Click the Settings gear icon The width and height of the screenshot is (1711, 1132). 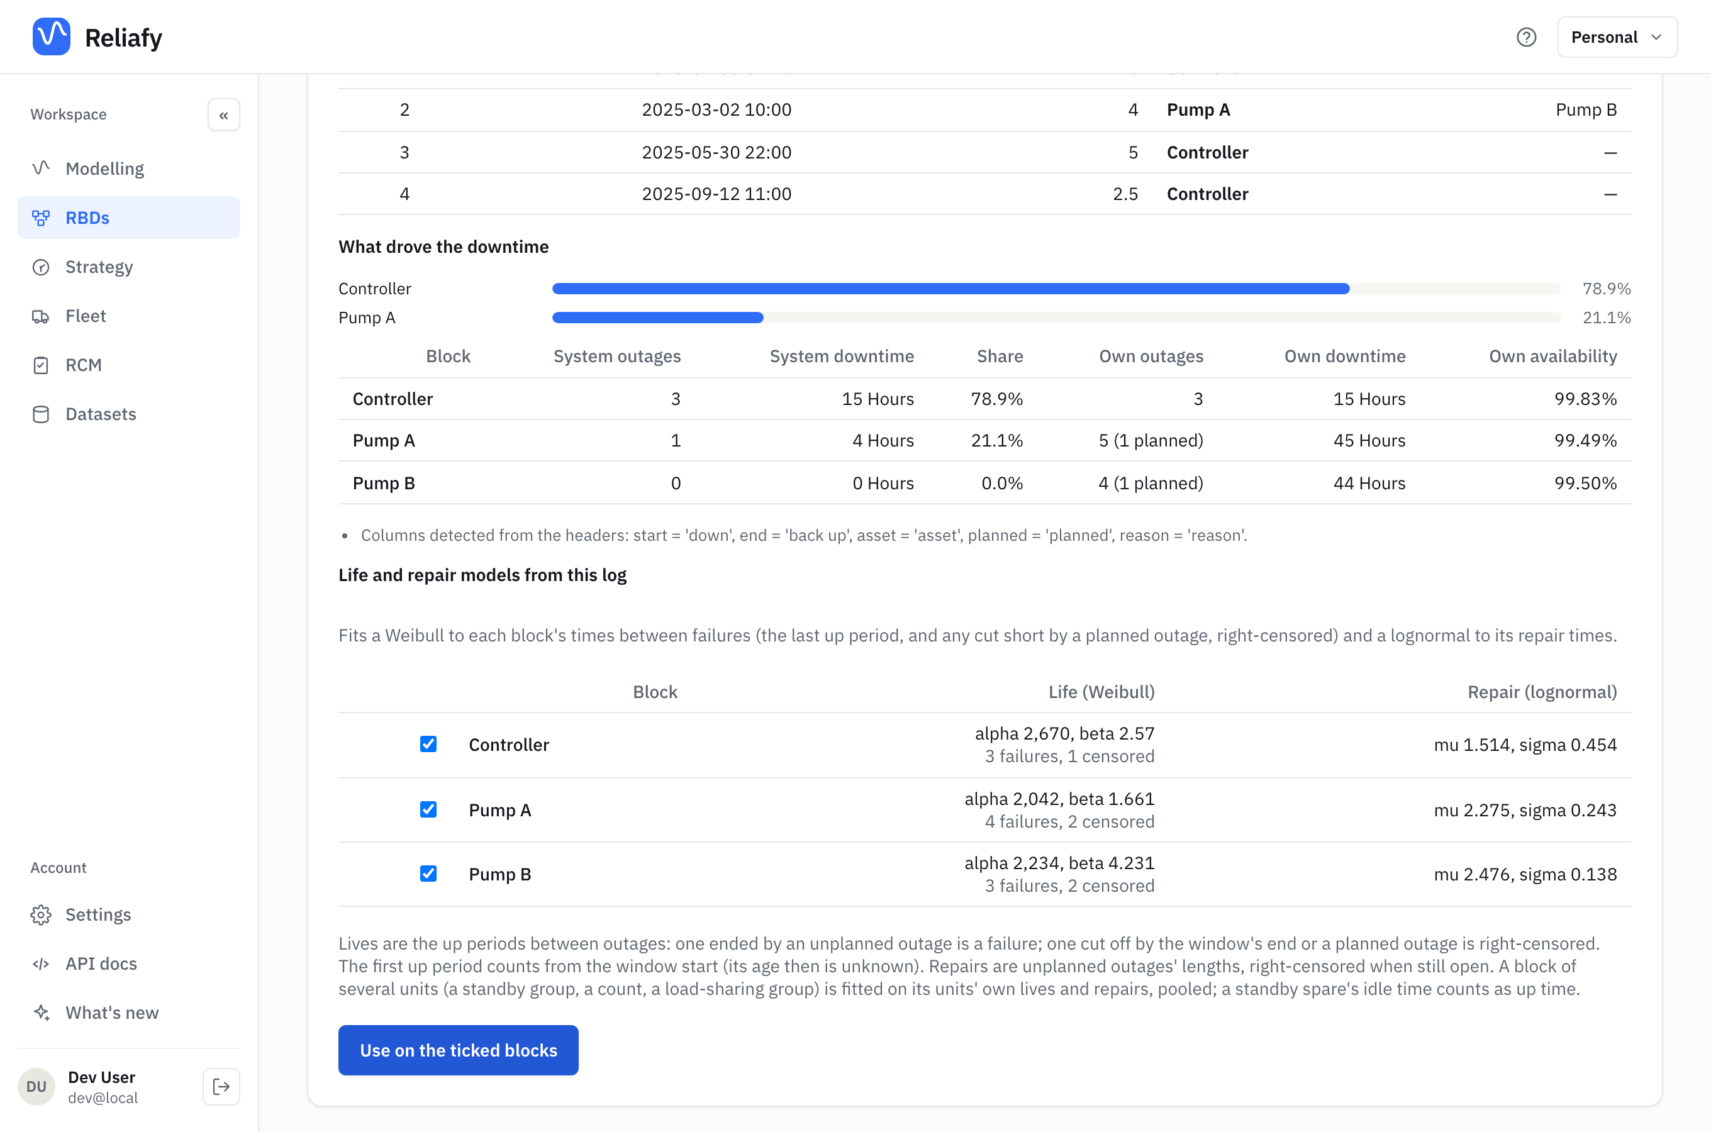(41, 914)
